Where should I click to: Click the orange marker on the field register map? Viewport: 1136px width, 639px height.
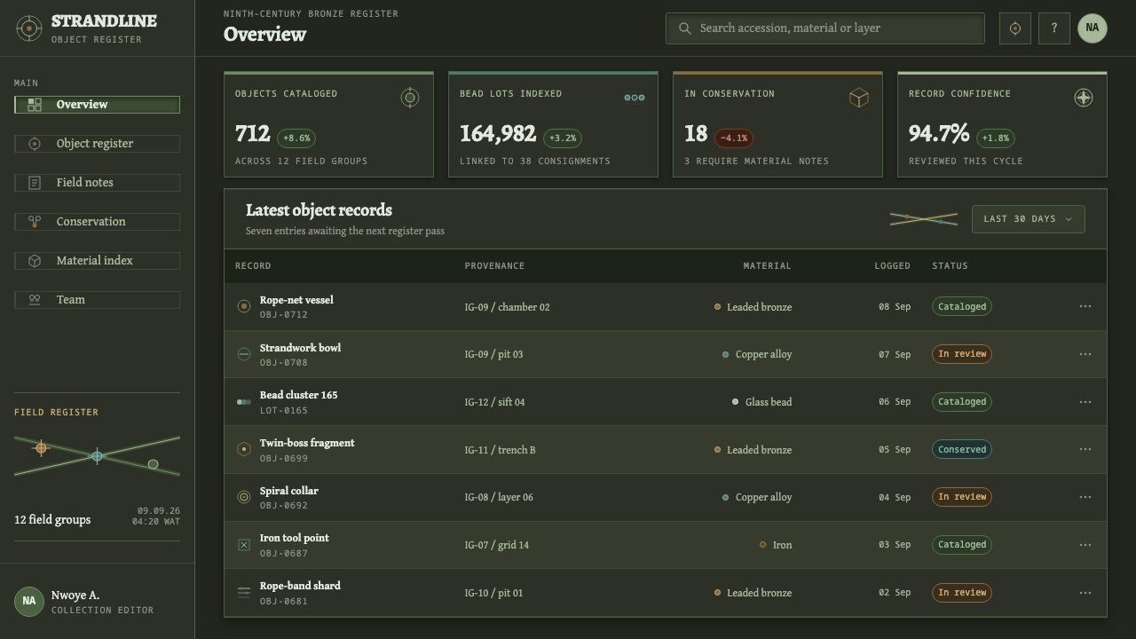[x=41, y=448]
